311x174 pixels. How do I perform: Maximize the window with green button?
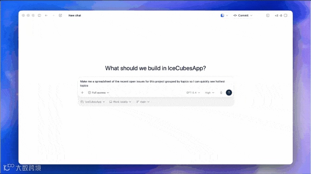click(33, 16)
